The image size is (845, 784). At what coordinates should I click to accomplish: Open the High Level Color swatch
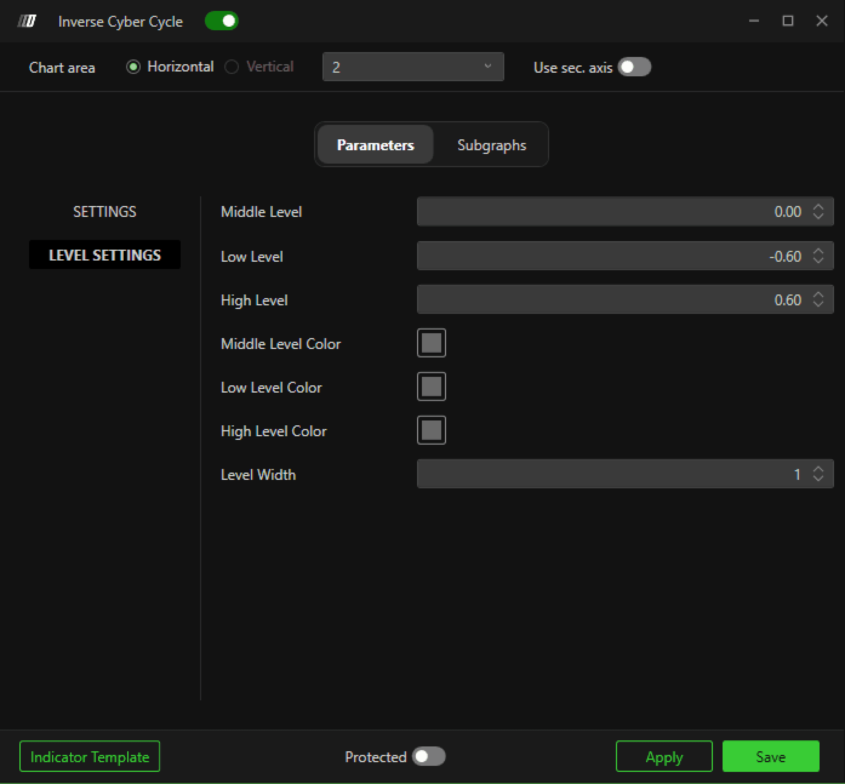pyautogui.click(x=431, y=430)
